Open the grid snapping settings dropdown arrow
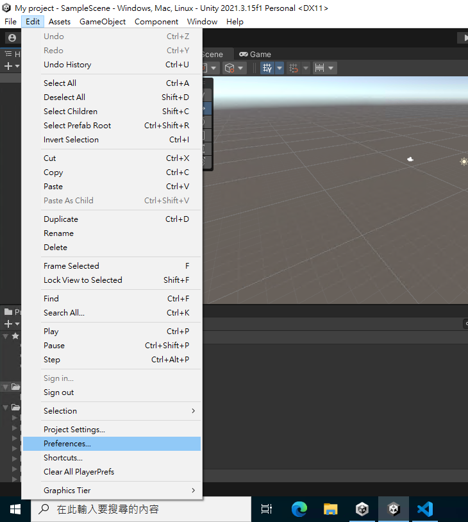468x522 pixels. pyautogui.click(x=306, y=68)
